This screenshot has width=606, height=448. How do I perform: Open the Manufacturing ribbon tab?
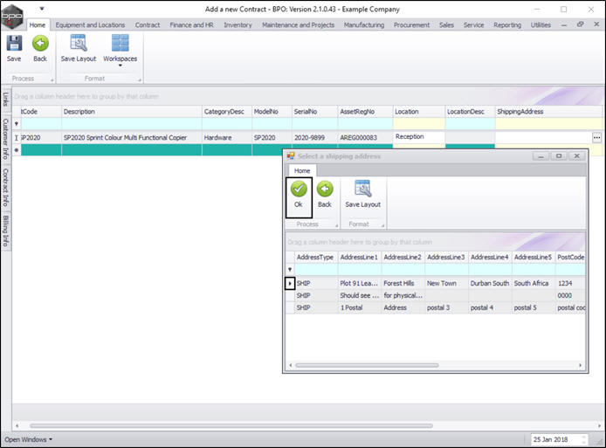(364, 25)
